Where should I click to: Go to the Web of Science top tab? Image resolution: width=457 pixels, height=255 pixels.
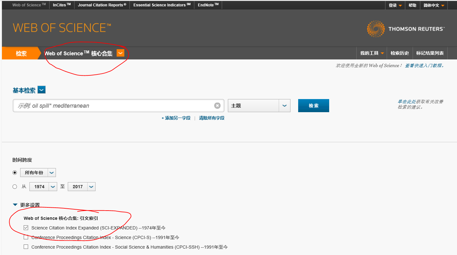point(29,5)
